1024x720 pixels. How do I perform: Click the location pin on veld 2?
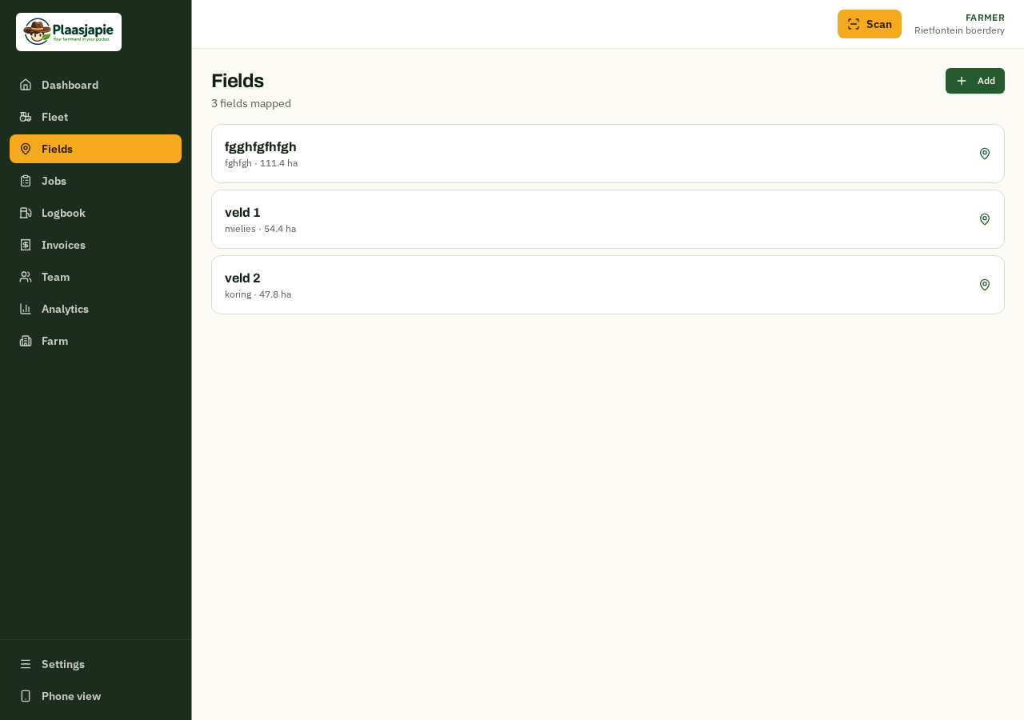[985, 285]
